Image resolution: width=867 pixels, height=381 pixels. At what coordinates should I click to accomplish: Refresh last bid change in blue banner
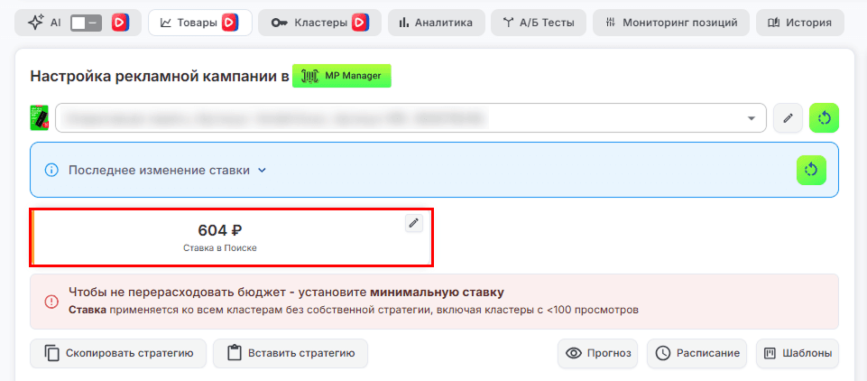[811, 170]
